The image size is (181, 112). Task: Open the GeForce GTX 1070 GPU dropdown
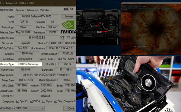pos(22,108)
